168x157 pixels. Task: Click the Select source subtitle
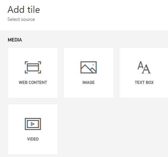[x=21, y=19]
